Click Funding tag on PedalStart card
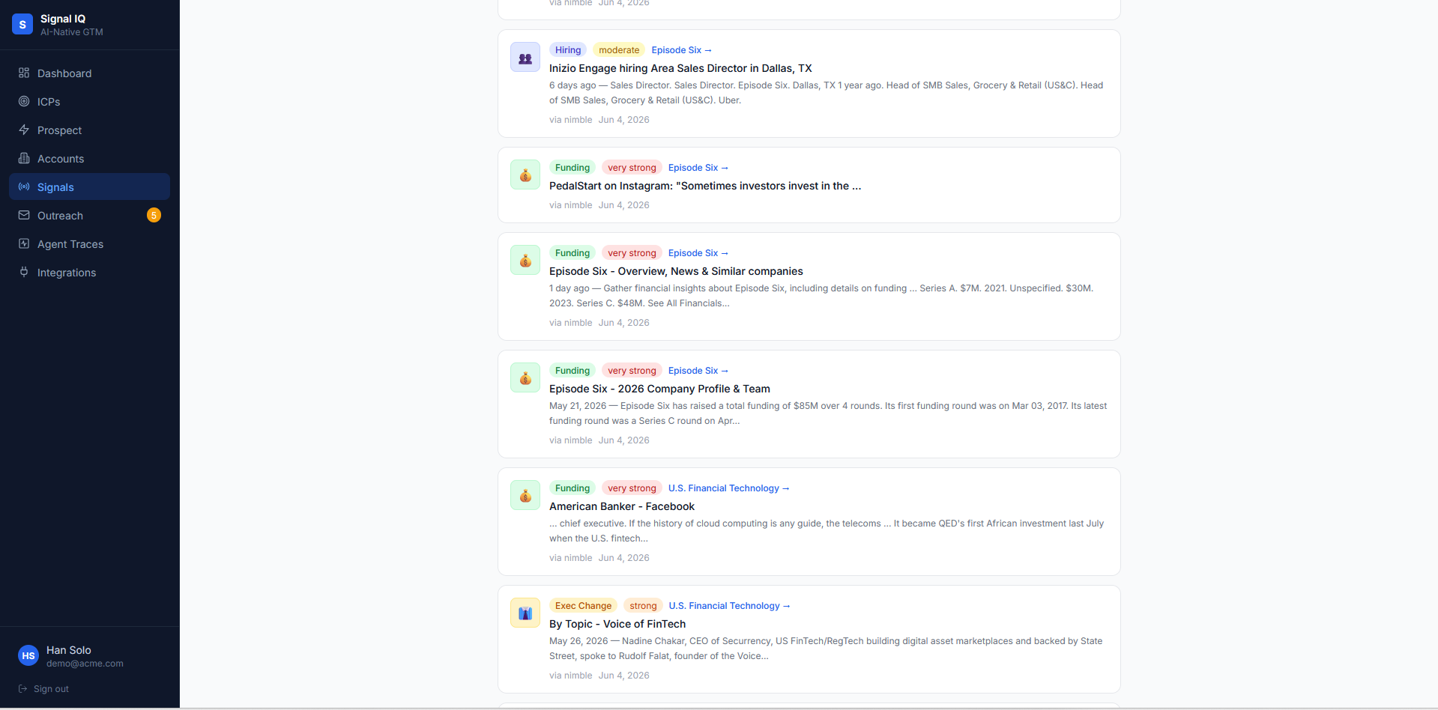1438x710 pixels. 573,168
